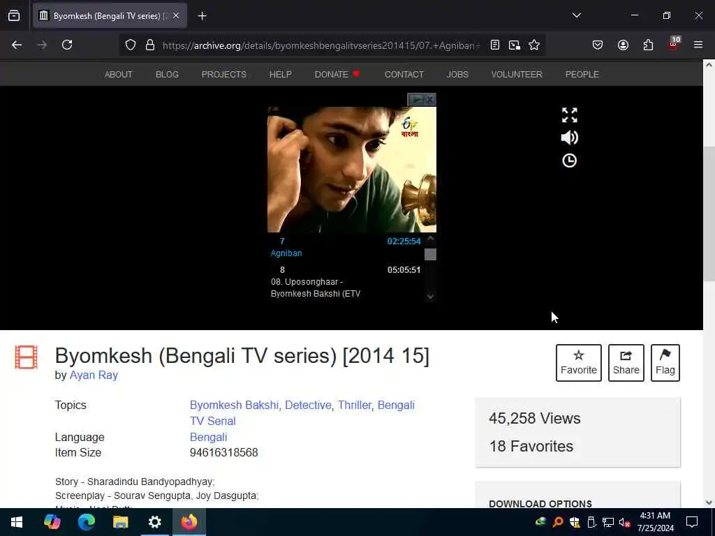Mute the video volume speaker icon
This screenshot has height=536, width=715.
(570, 137)
